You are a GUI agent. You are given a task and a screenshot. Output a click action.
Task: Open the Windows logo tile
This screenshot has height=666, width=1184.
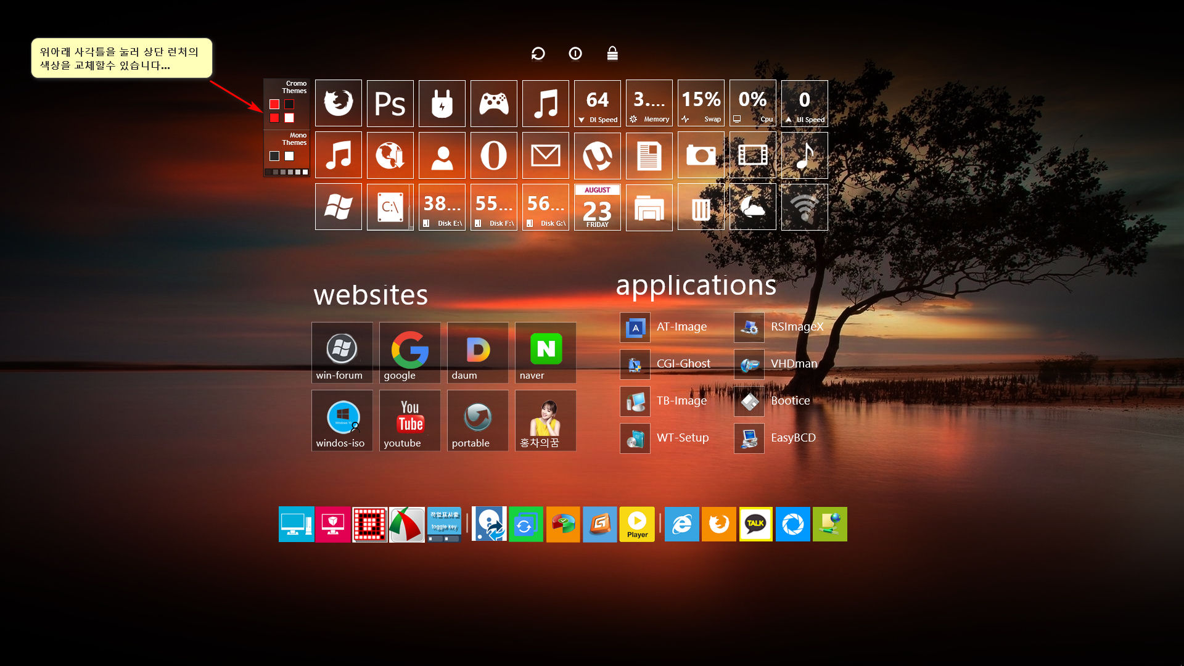339,207
